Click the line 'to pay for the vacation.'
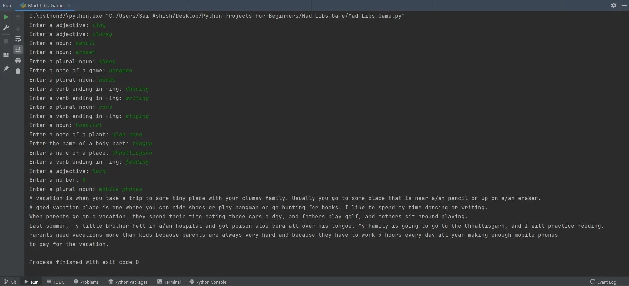This screenshot has height=286, width=629. pos(69,244)
